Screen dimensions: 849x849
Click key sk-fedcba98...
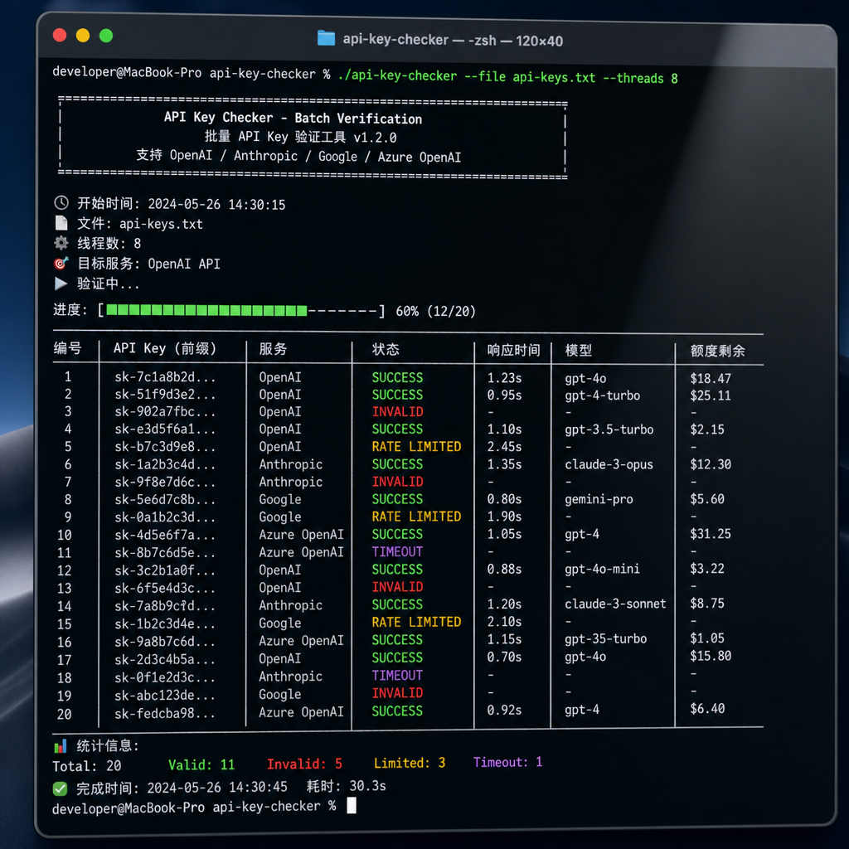tap(165, 713)
